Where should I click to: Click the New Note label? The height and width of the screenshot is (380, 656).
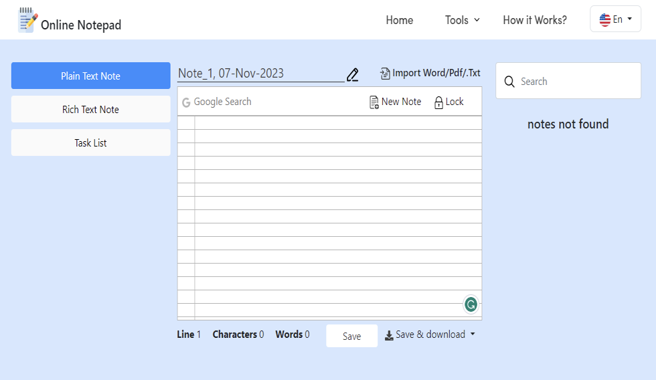point(401,102)
